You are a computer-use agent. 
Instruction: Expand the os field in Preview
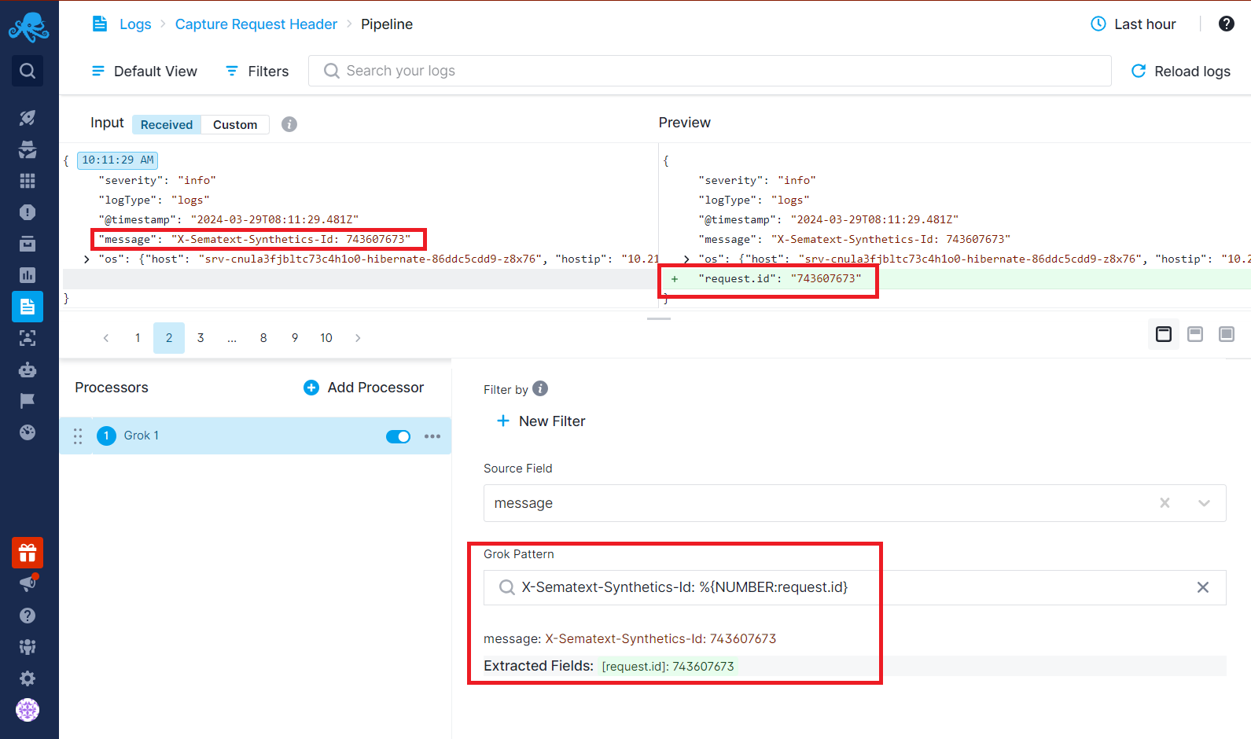pyautogui.click(x=686, y=259)
